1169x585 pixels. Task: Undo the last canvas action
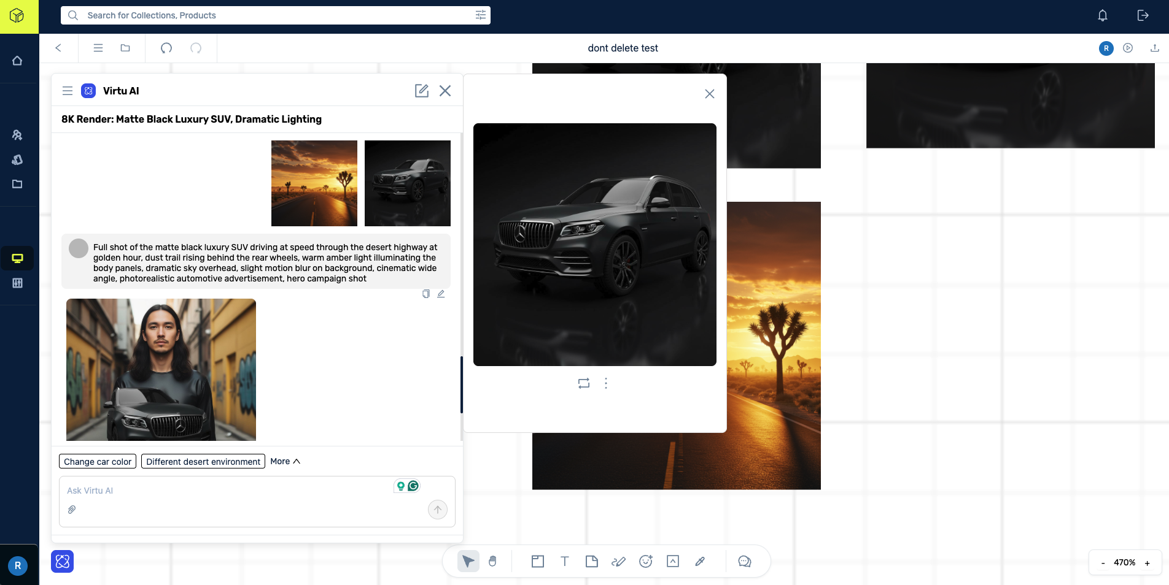(x=166, y=48)
